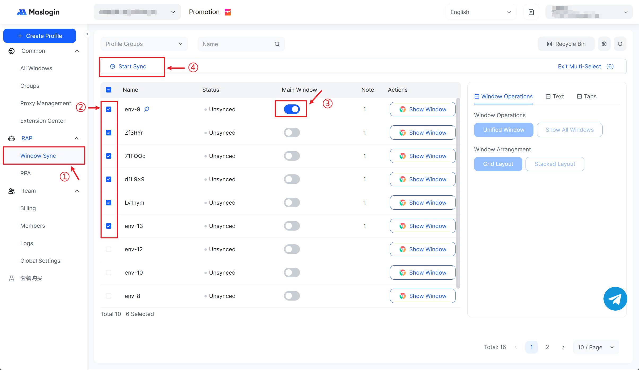Click the refresh icon near Recycle Bin

[620, 44]
